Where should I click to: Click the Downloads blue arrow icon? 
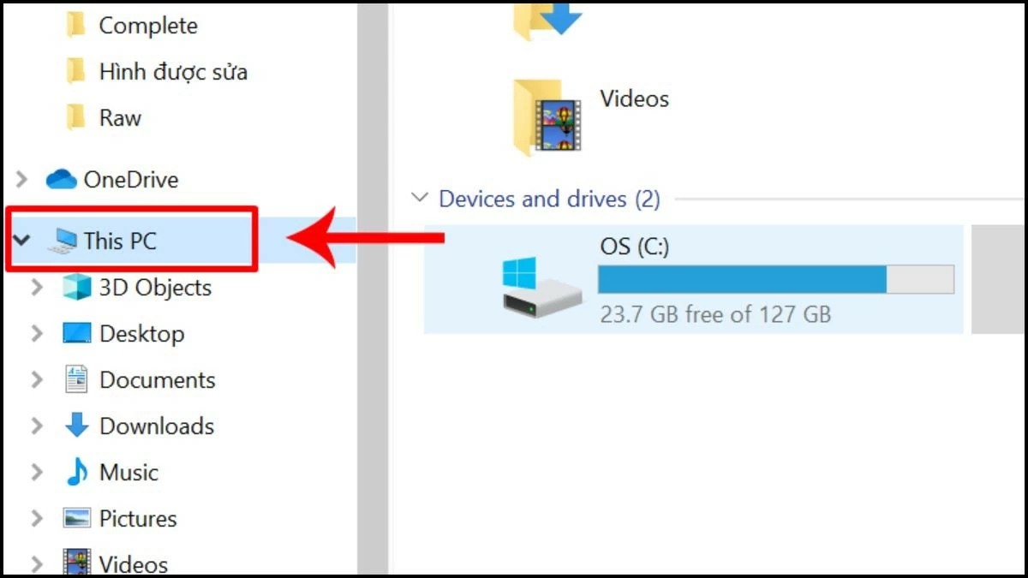click(79, 426)
